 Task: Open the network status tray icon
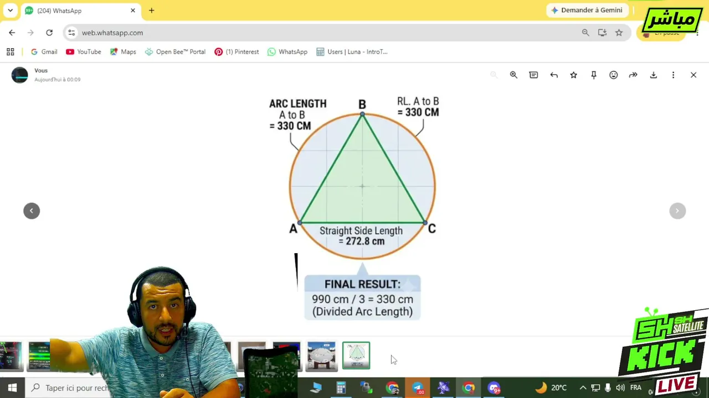pyautogui.click(x=595, y=388)
